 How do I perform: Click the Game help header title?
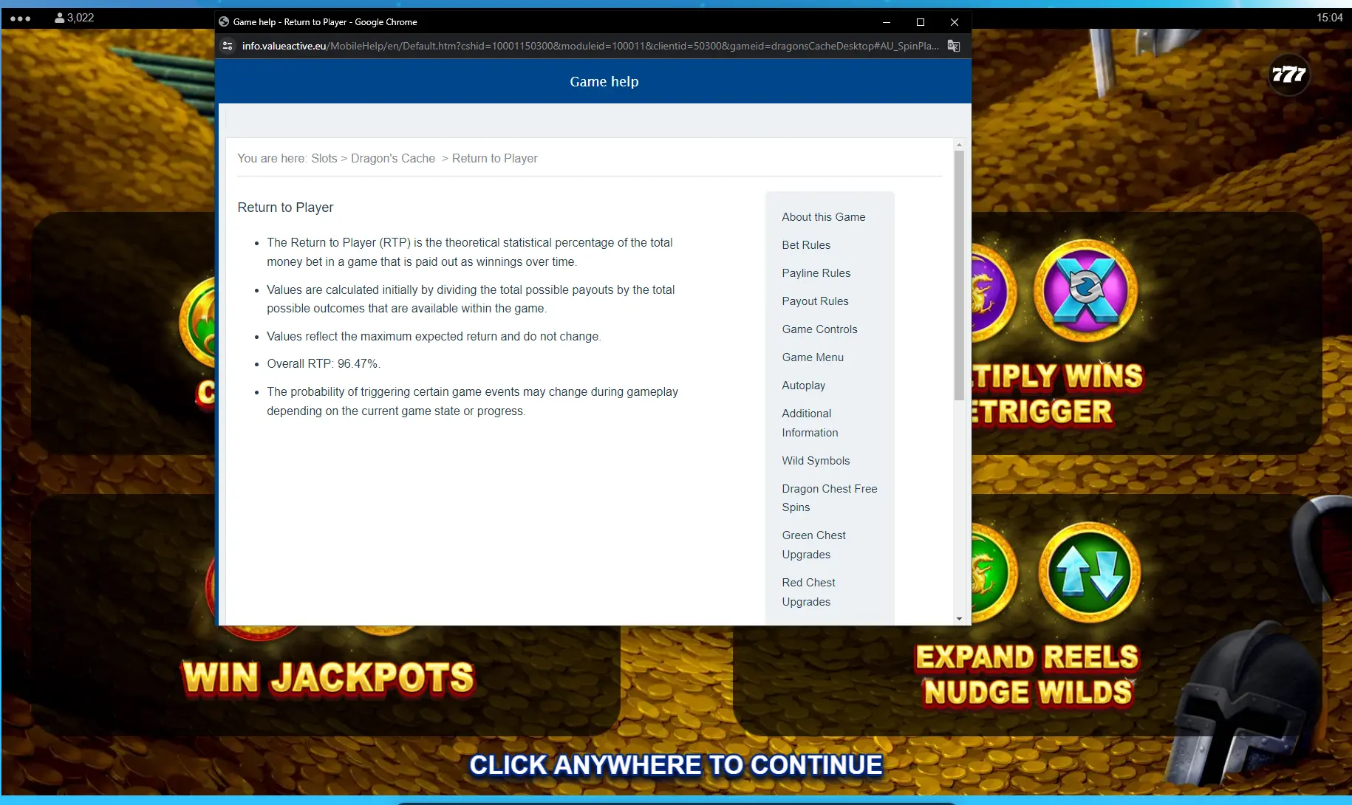click(x=604, y=82)
